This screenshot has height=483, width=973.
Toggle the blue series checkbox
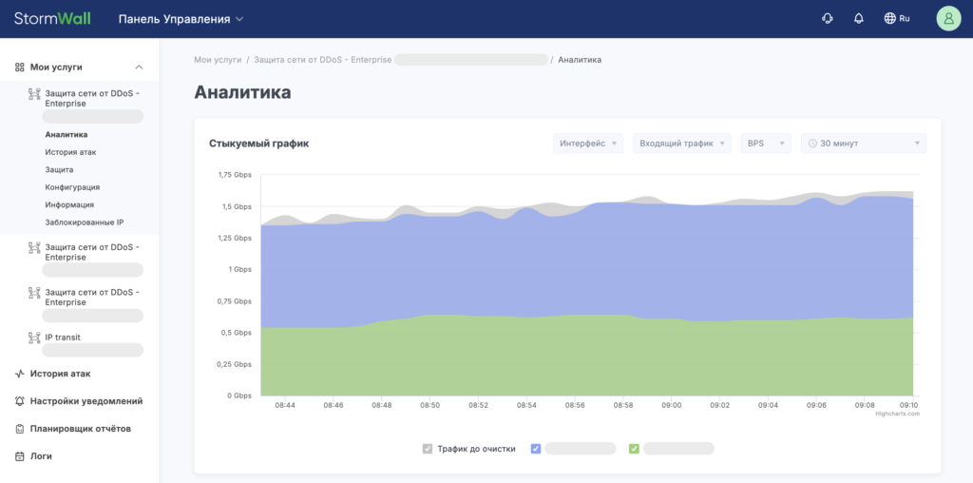tap(536, 449)
